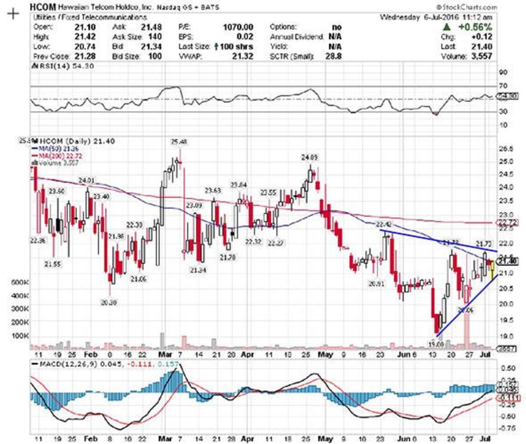
Task: Click the 100K volume axis label
Action: click(21, 335)
